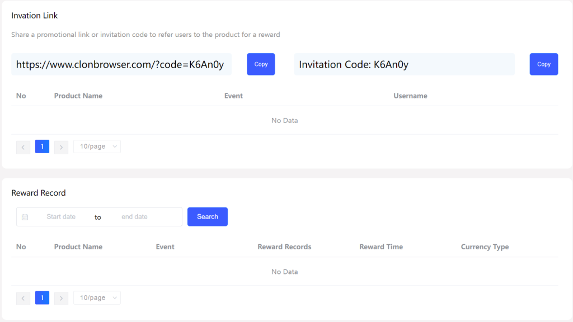Go to previous page in invitation table
Image resolution: width=573 pixels, height=322 pixels.
coord(23,147)
